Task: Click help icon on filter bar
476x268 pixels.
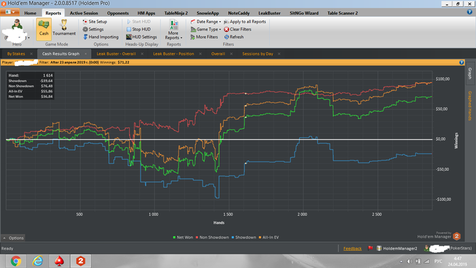Action: pyautogui.click(x=462, y=62)
